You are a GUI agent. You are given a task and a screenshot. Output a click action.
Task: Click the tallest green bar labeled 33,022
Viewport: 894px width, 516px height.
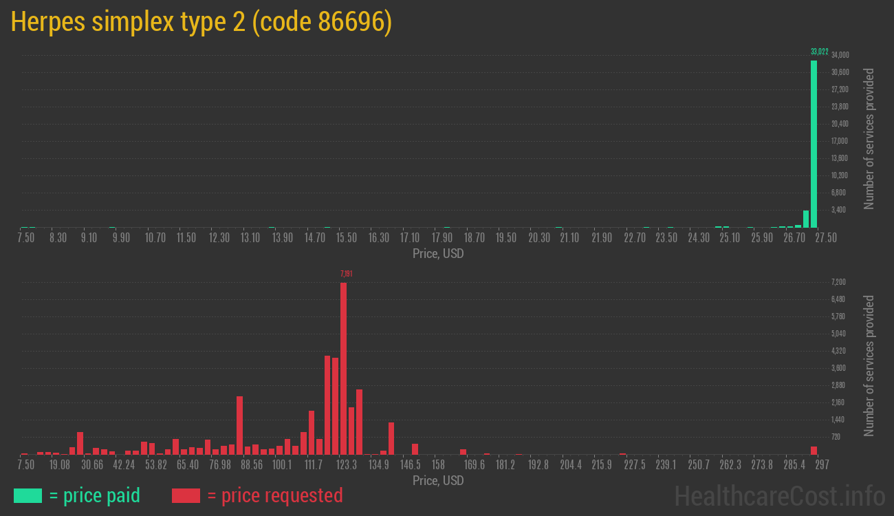tap(814, 144)
